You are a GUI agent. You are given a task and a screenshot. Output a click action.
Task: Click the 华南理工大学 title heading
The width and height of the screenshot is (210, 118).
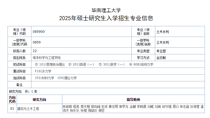[x=106, y=10]
